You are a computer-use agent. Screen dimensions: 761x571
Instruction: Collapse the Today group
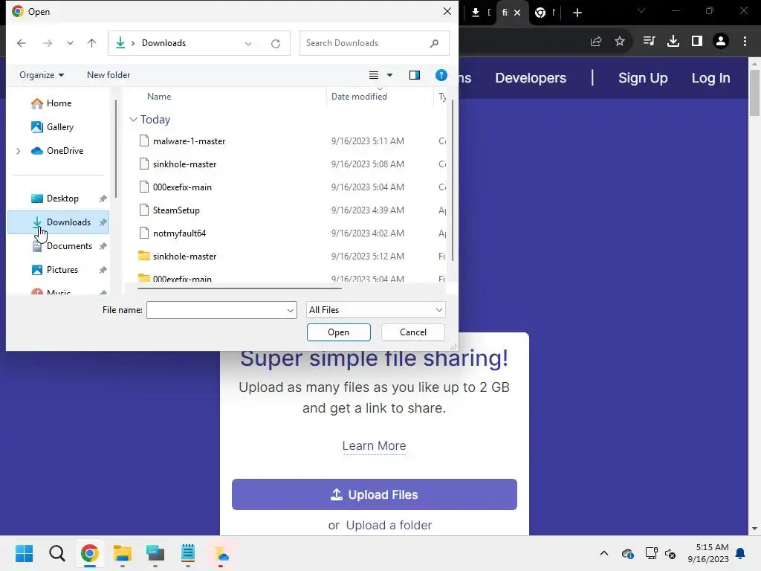134,120
